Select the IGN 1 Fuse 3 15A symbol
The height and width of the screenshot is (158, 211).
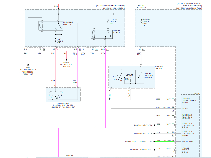point(56,40)
